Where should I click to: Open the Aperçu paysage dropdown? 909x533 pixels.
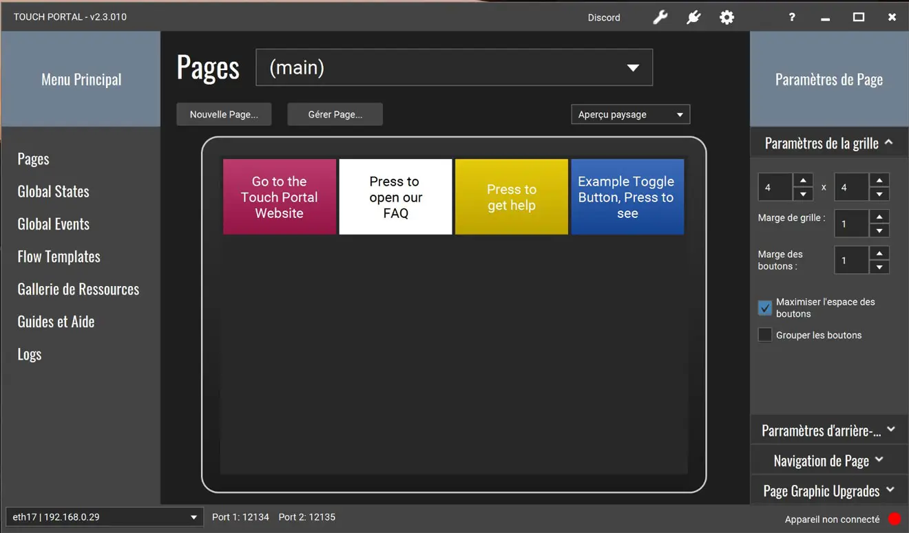click(x=630, y=114)
